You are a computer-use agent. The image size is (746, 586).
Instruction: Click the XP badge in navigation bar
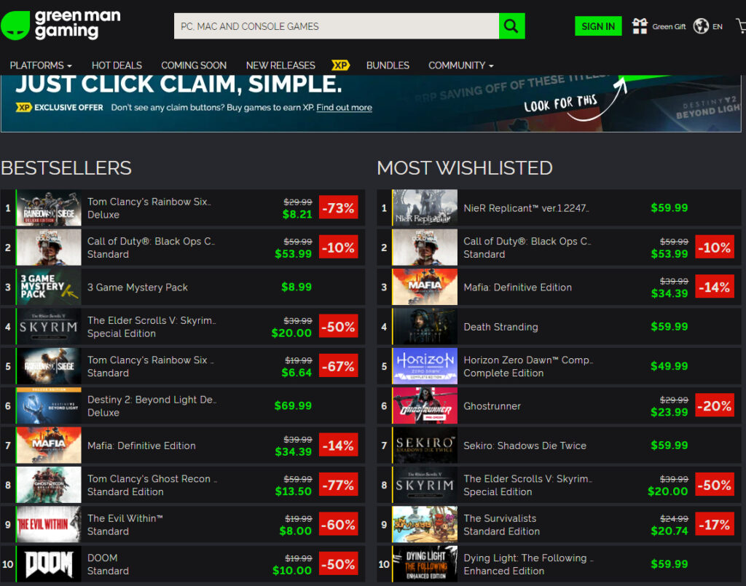click(340, 66)
